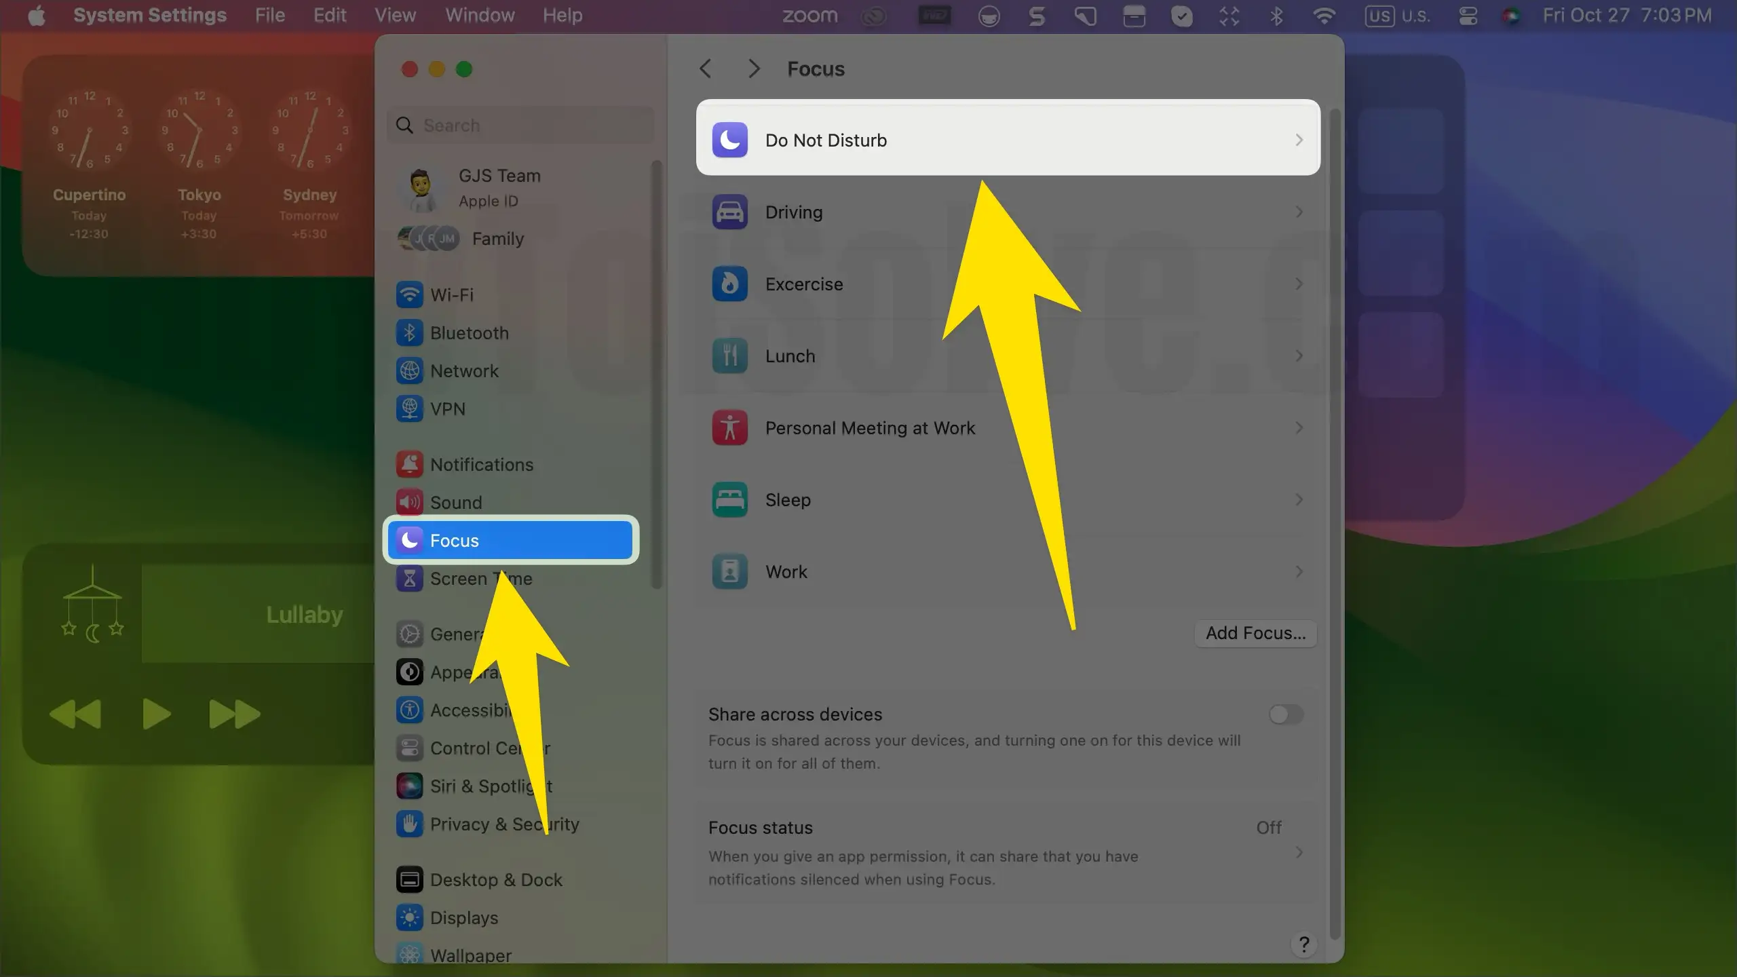
Task: Open Sound settings in sidebar
Action: click(510, 502)
